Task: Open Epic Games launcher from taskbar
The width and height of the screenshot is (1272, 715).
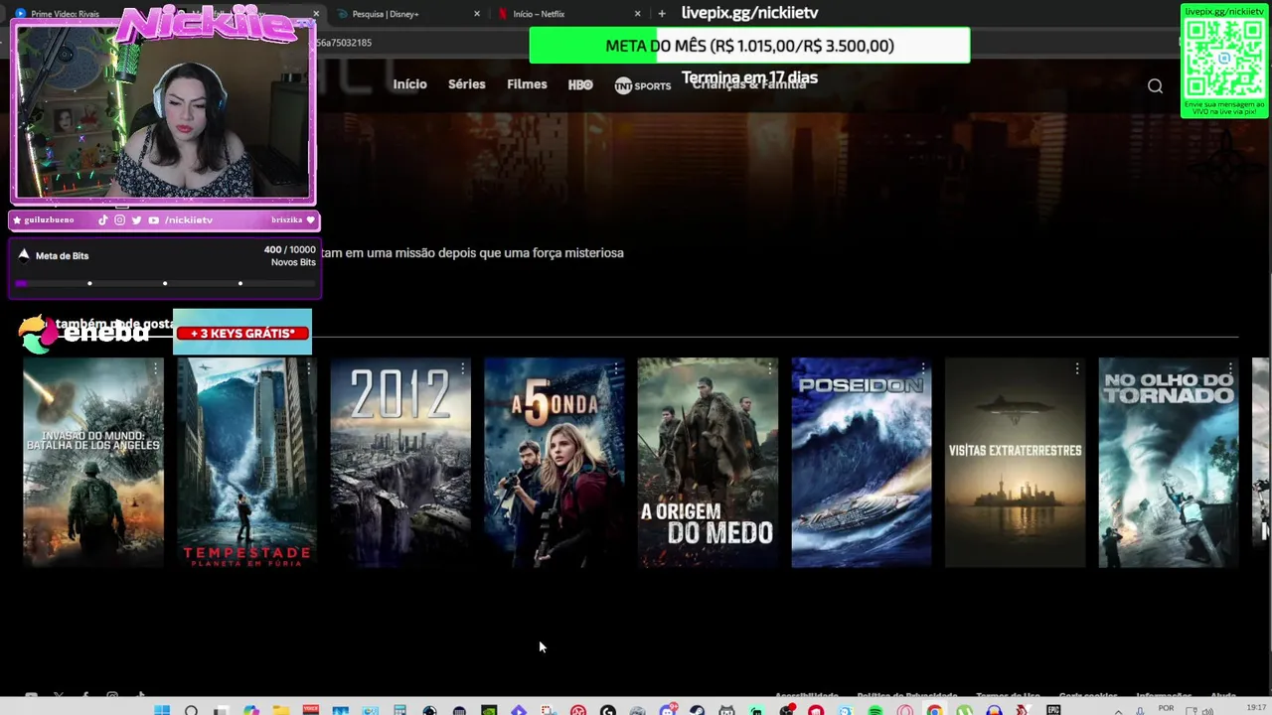Action: point(1053,710)
